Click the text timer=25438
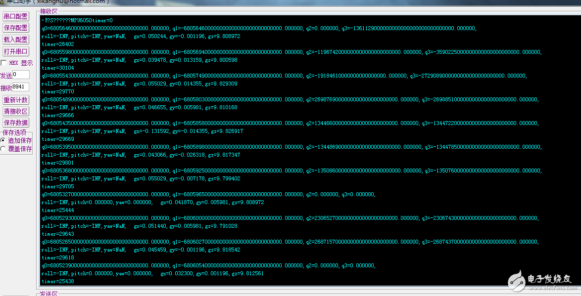The height and width of the screenshot is (296, 581). (x=58, y=281)
